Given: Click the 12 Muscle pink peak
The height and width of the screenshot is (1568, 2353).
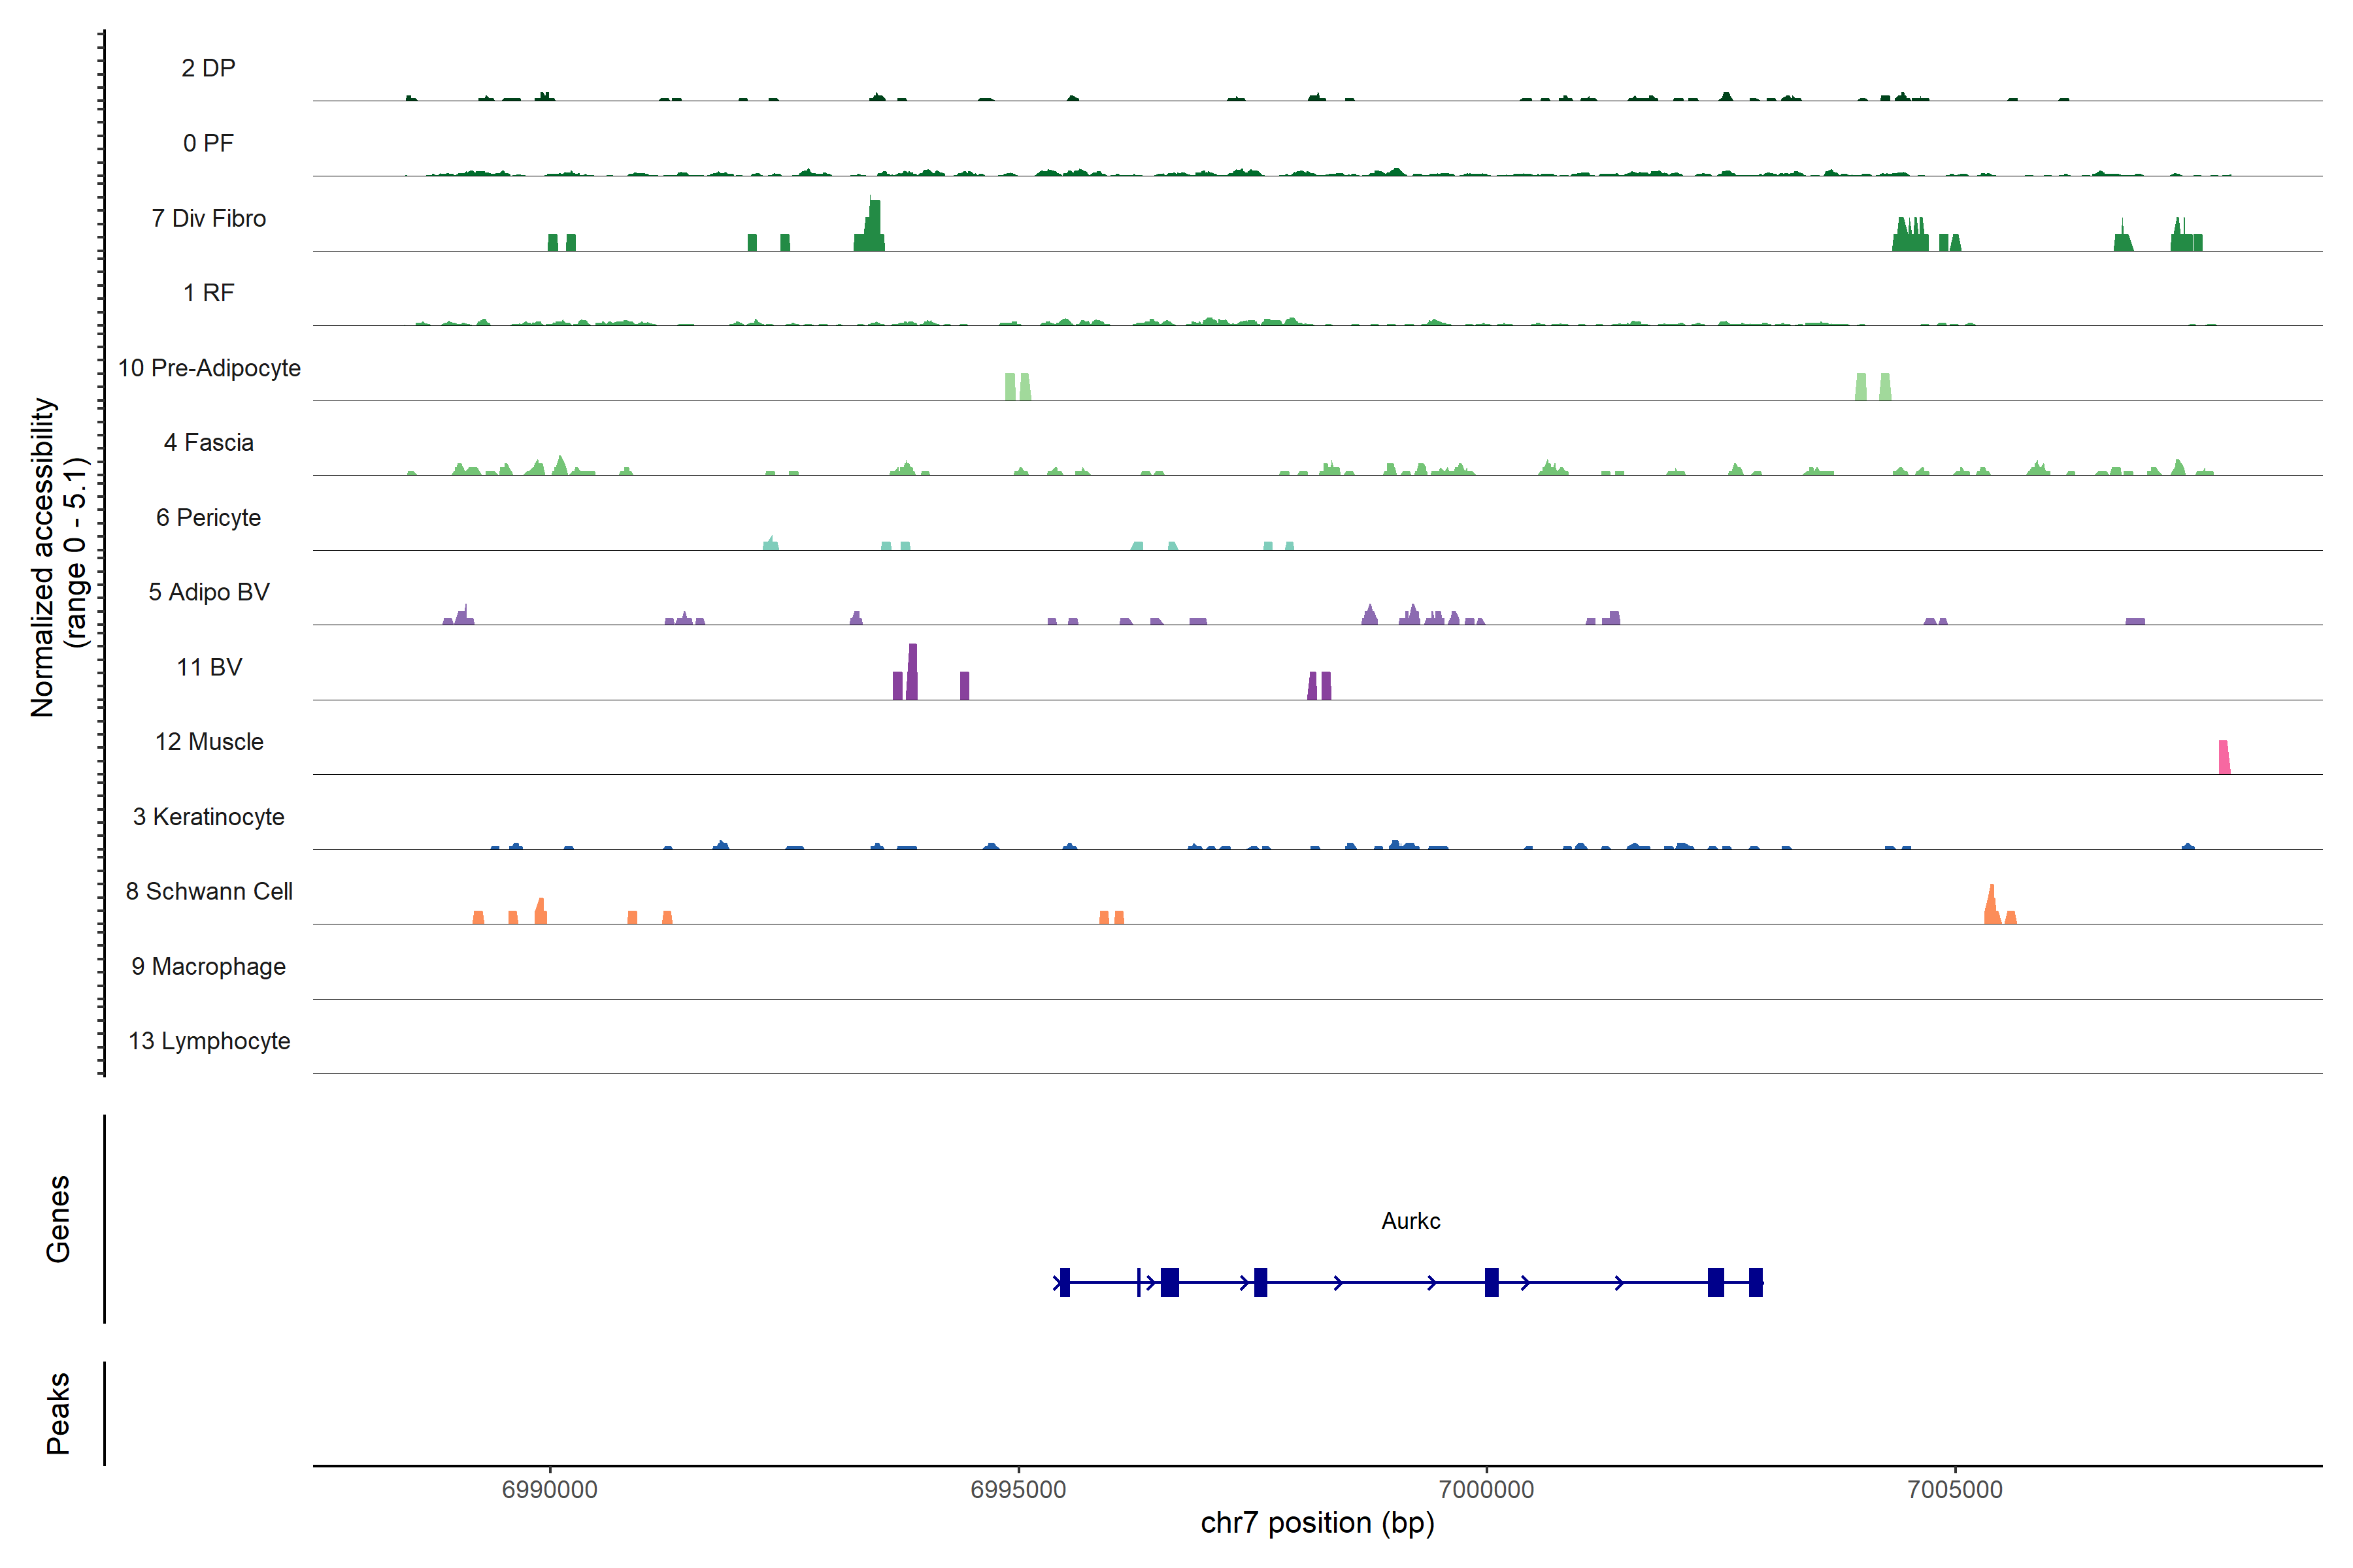Looking at the screenshot, I should coord(2224,757).
